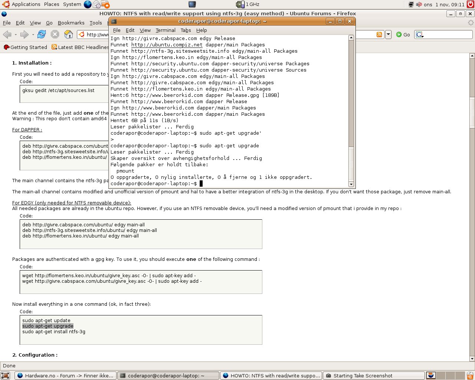Click Firefox Back arrow button
Image resolution: width=475 pixels, height=380 pixels.
point(7,35)
